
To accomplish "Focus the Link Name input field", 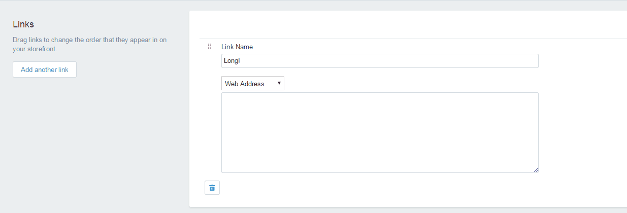I will coord(380,61).
